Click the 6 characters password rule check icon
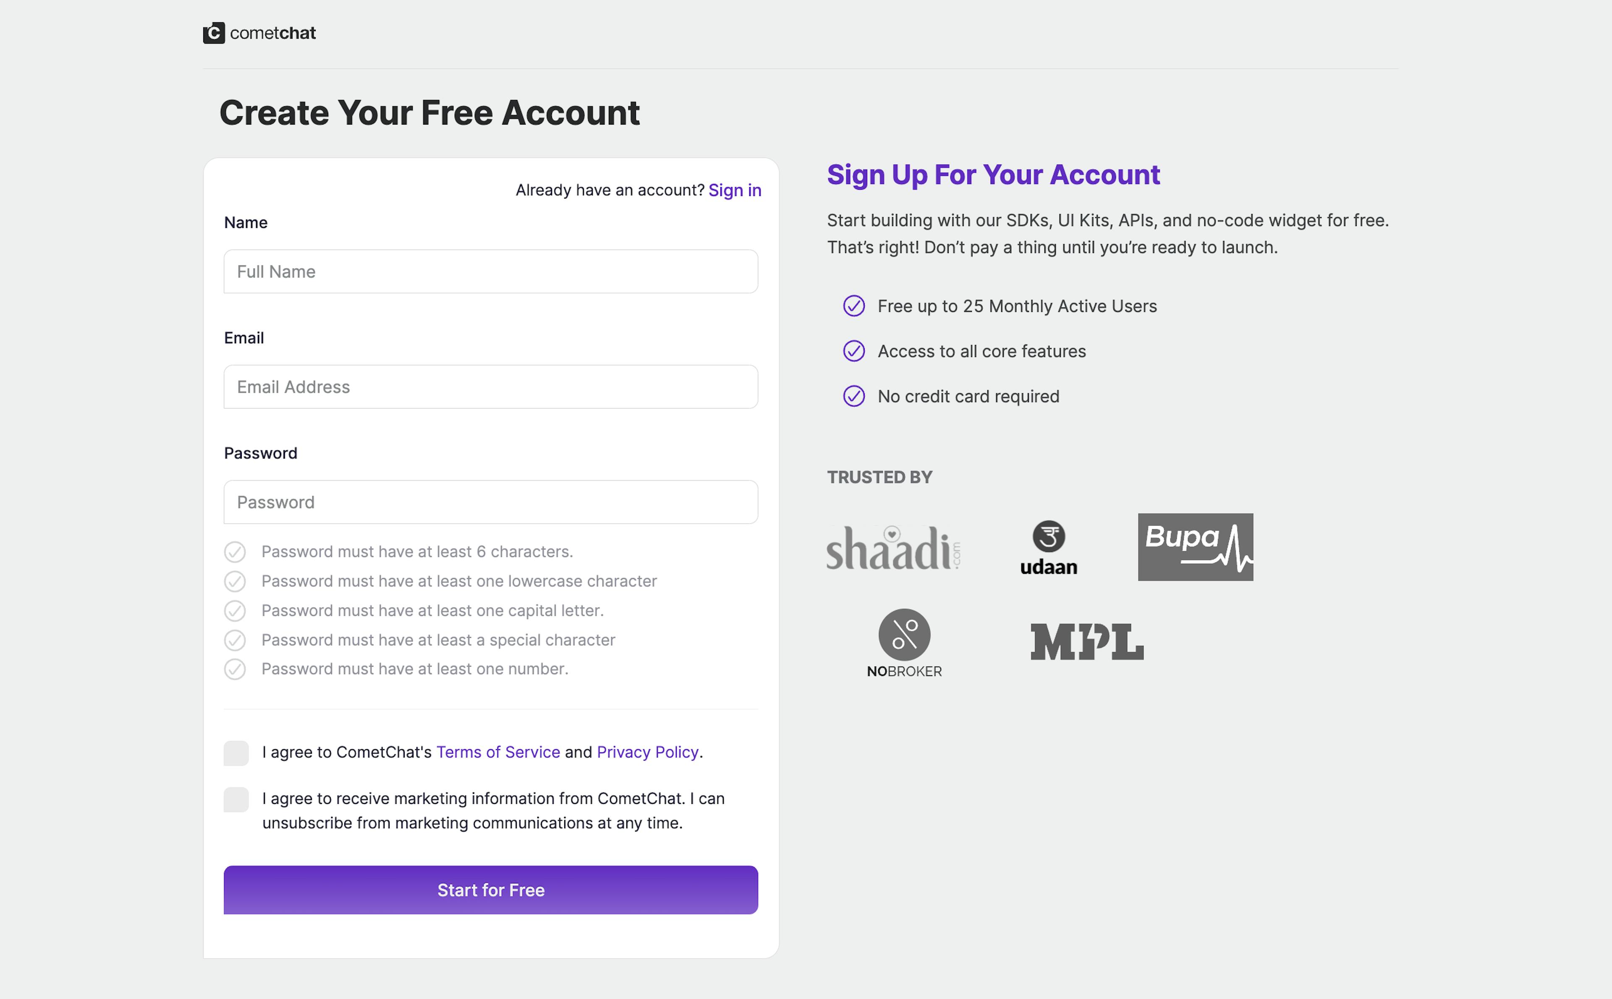 [x=235, y=552]
